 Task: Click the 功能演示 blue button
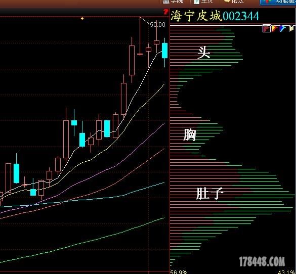[278, 2]
